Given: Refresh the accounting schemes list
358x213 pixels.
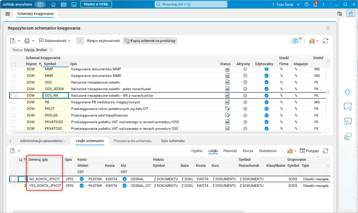Looking at the screenshot, I should (326, 41).
